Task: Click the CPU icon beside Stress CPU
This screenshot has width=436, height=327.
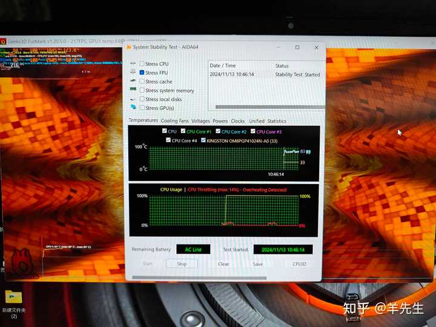Action: (133, 64)
